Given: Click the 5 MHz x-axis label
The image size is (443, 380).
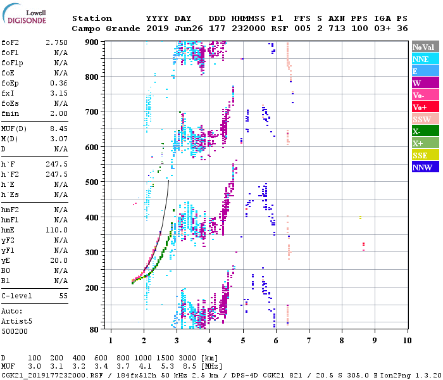Looking at the screenshot, I should [x=243, y=341].
